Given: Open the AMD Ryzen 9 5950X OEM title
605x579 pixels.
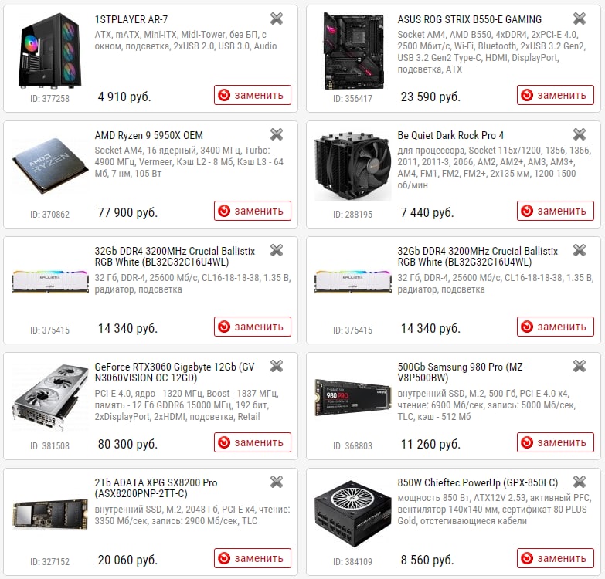Looking at the screenshot, I should [149, 135].
